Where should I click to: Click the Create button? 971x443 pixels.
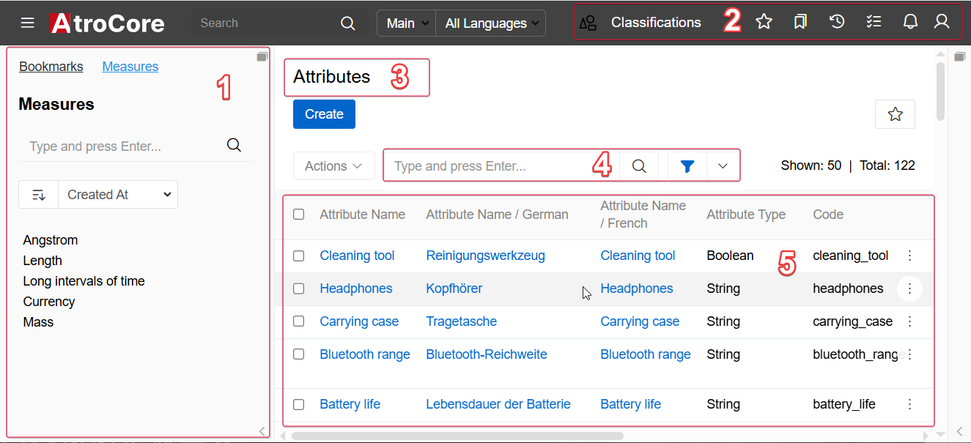point(324,114)
